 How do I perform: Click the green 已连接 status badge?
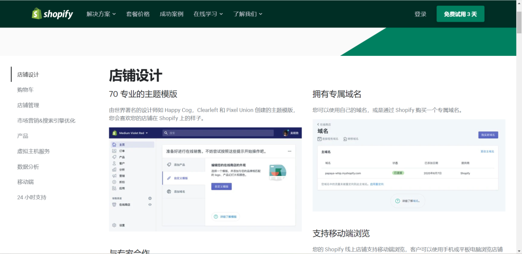click(x=398, y=173)
